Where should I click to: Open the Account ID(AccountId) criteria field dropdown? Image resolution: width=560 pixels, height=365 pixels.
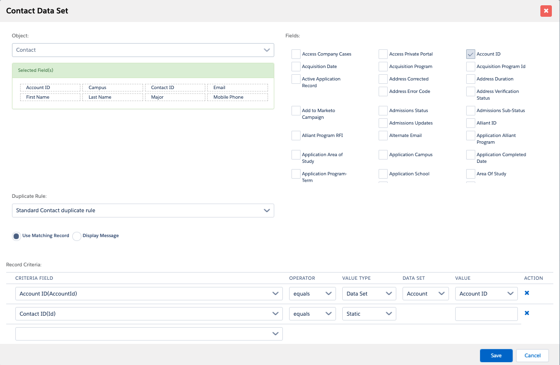pos(148,294)
